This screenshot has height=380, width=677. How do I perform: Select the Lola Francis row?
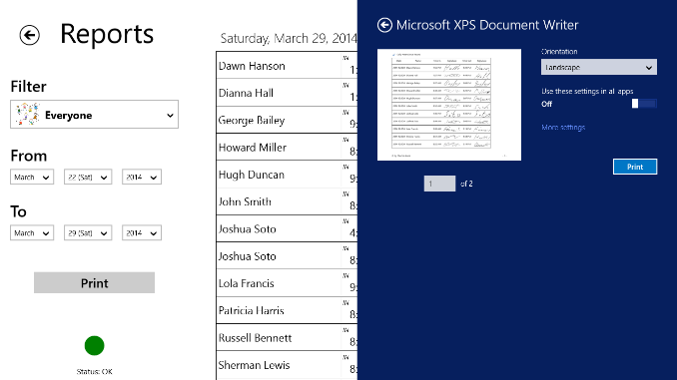click(287, 283)
